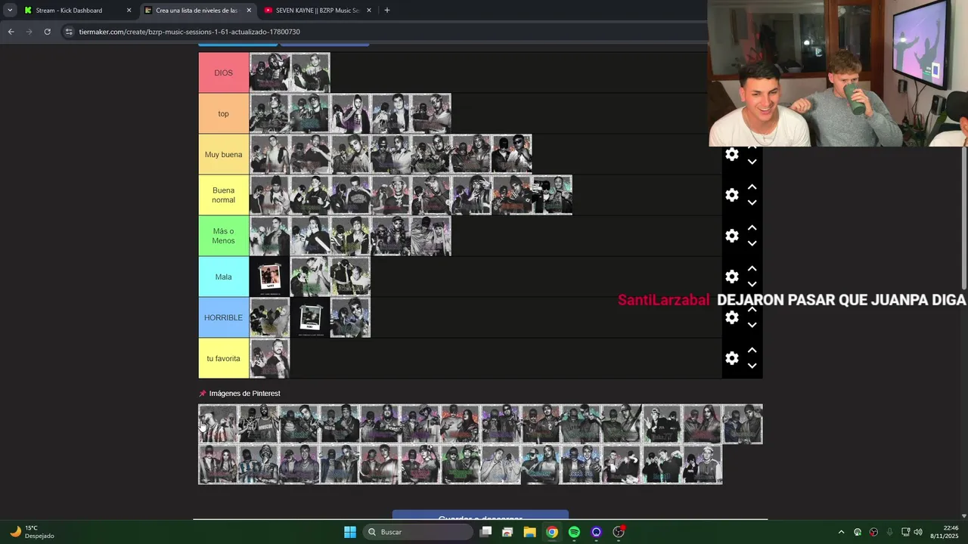Open Spotify from the taskbar

(x=574, y=532)
